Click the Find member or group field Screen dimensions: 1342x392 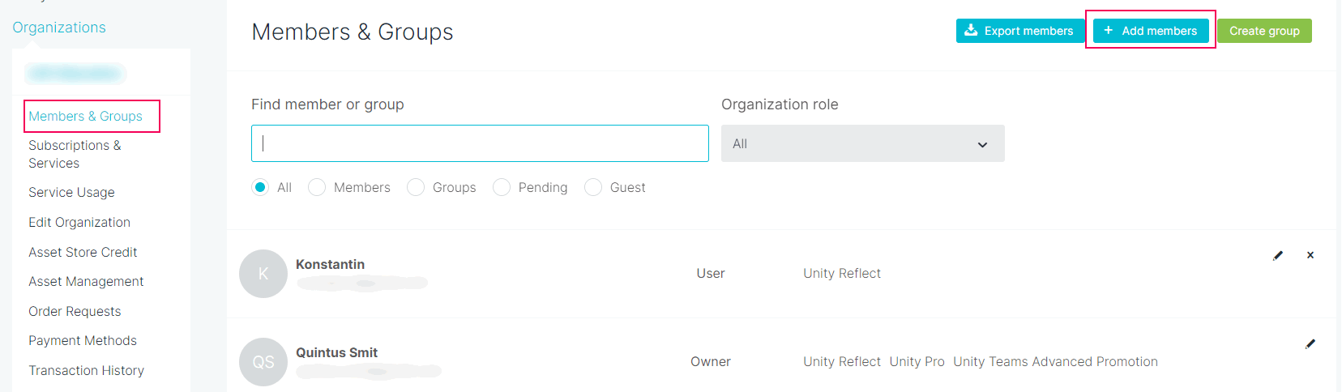click(x=480, y=143)
